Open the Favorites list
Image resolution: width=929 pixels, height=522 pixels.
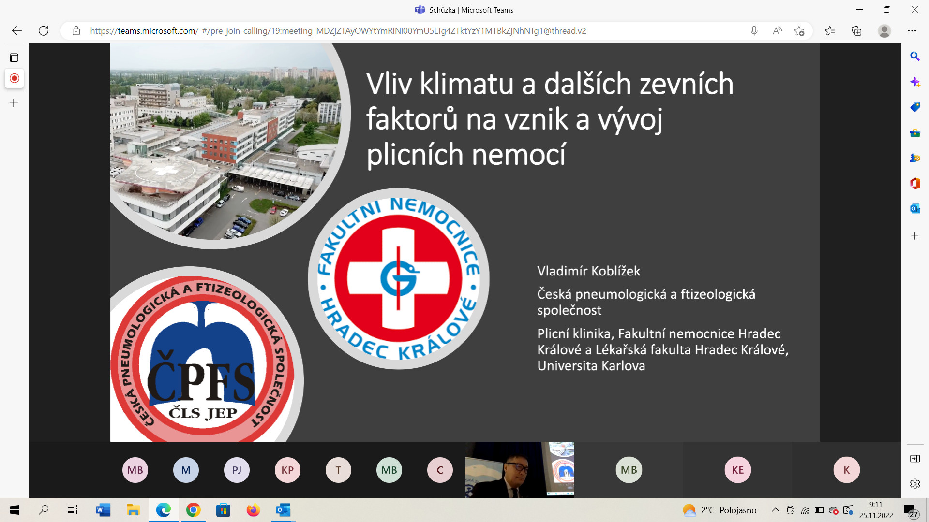coord(830,31)
